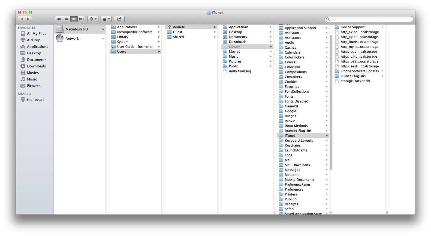Select the Shared users folder
The image size is (431, 236).
[191, 37]
